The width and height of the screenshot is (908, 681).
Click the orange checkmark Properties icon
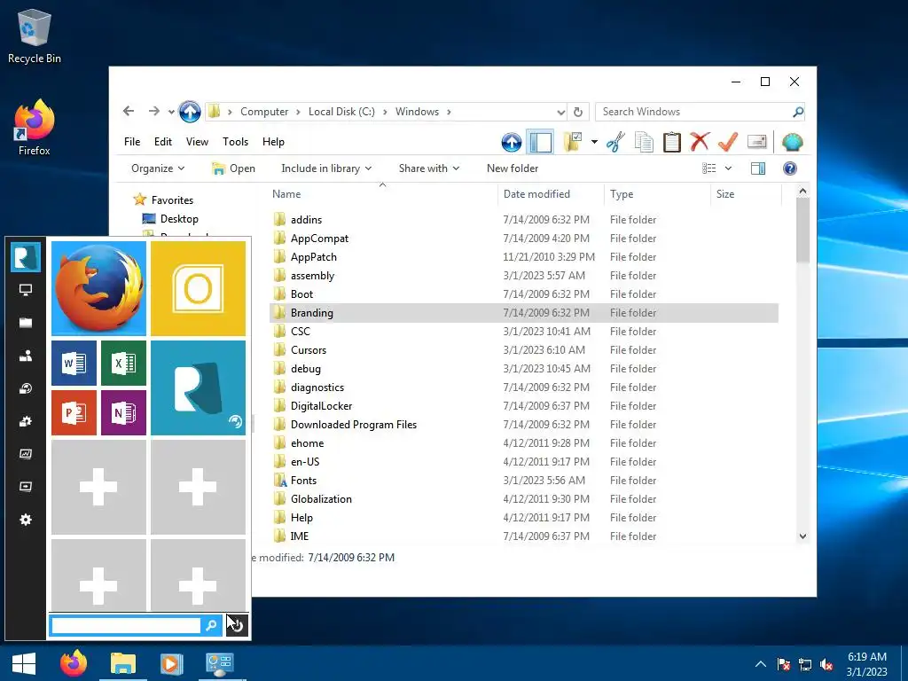tap(728, 142)
